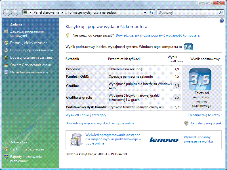Open Co oznaczają te liczby? link

(205, 115)
